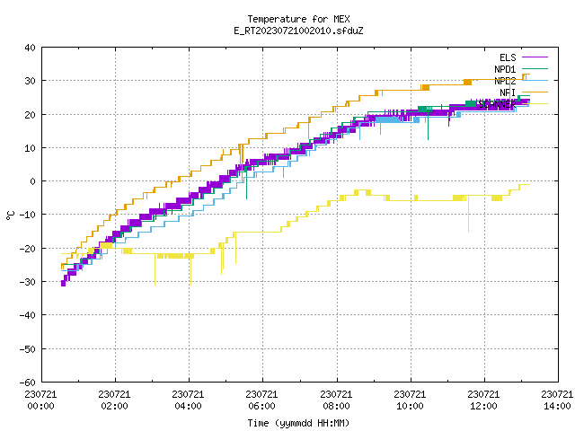Pick the green NPD1 legend line sample
Image resolution: width=575 pixels, height=431 pixels.
click(535, 68)
